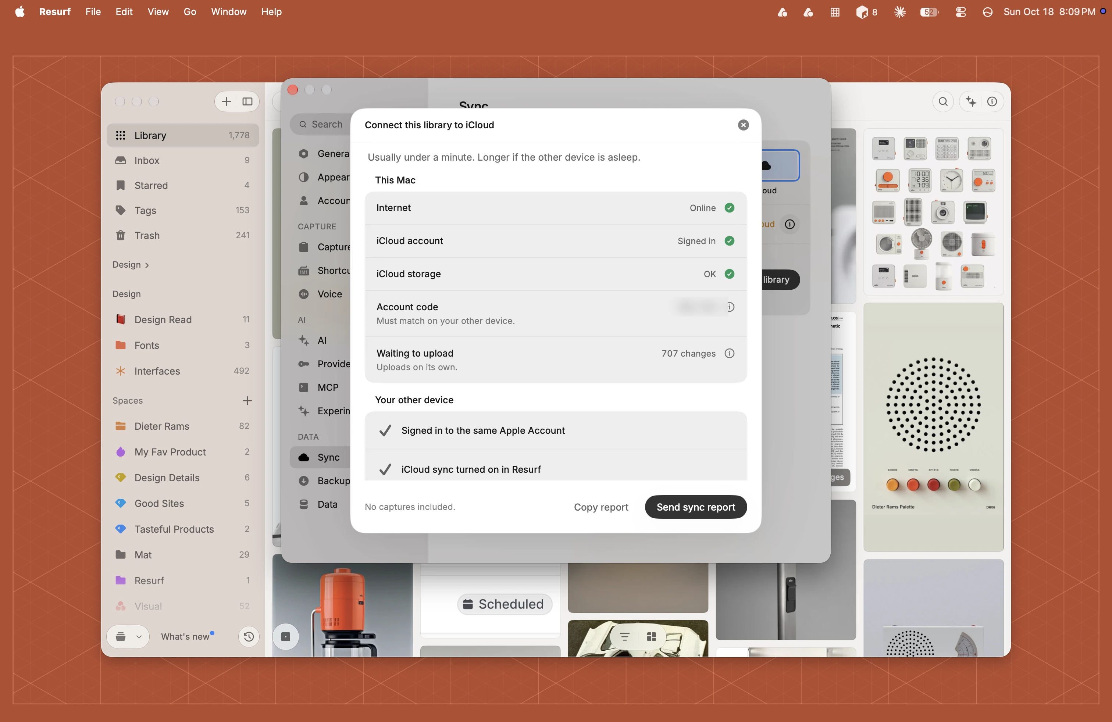Open the File menu
The image size is (1112, 722).
click(x=93, y=12)
